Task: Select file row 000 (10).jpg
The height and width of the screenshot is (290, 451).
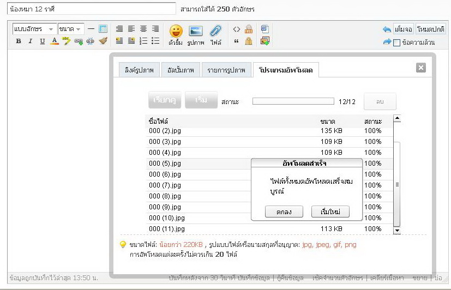Action: tap(199, 218)
